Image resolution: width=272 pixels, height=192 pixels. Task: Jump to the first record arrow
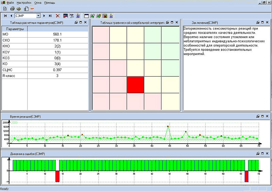click(5, 16)
